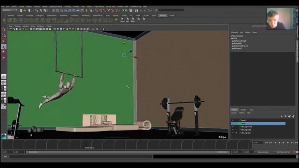The image size is (299, 168).
Task: Toggle visibility of dex_rigCtrls layer
Action: tap(233, 130)
